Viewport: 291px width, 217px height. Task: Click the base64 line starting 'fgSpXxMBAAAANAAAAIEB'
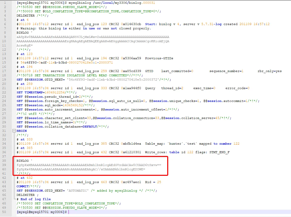89,165
